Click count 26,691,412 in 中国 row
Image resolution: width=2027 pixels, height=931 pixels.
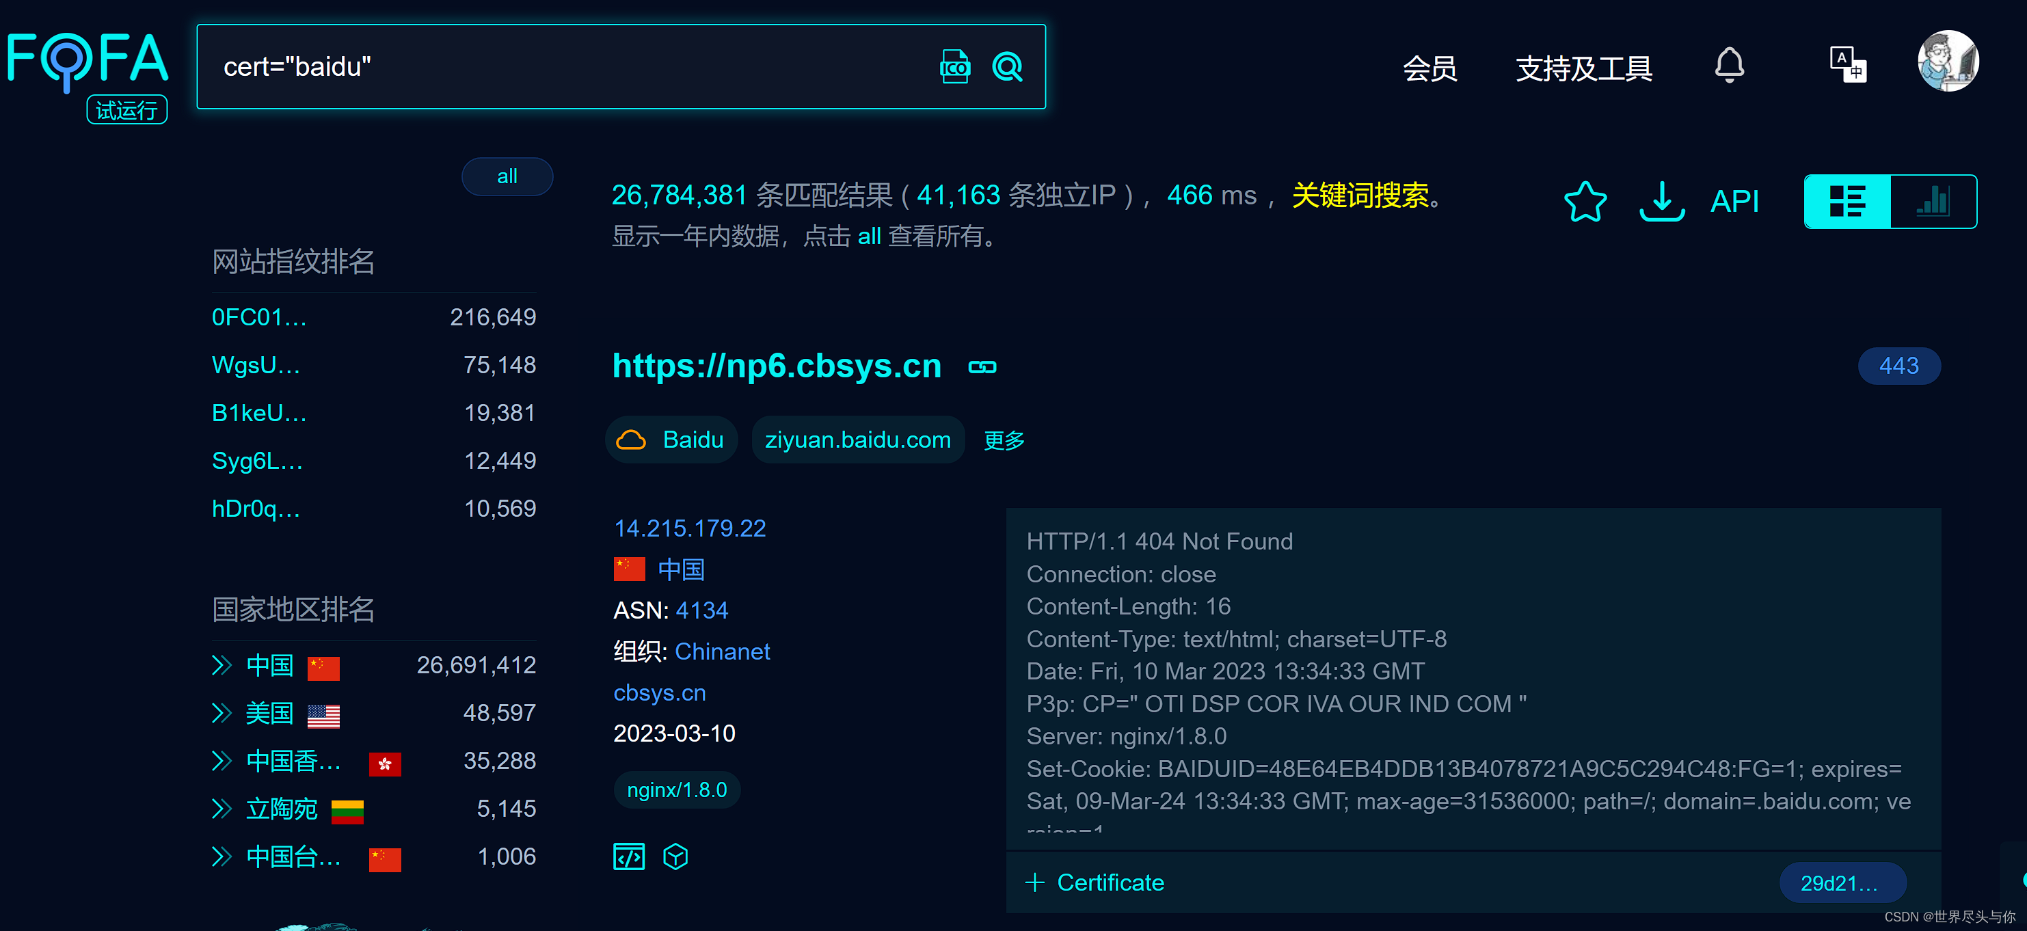(476, 666)
